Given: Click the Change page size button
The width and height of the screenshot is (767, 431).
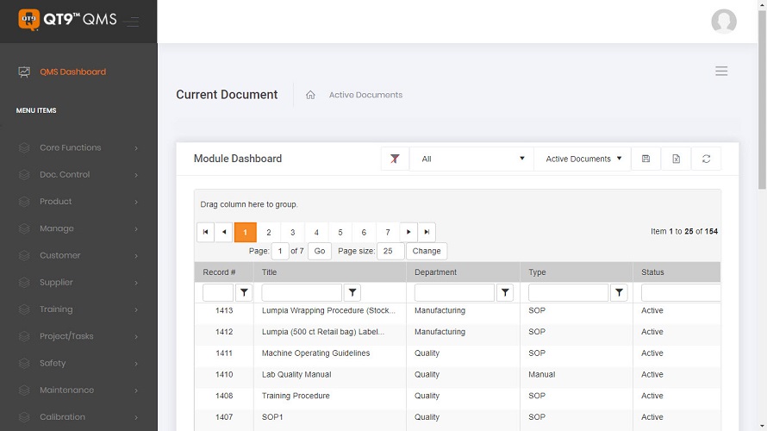Looking at the screenshot, I should (x=426, y=251).
